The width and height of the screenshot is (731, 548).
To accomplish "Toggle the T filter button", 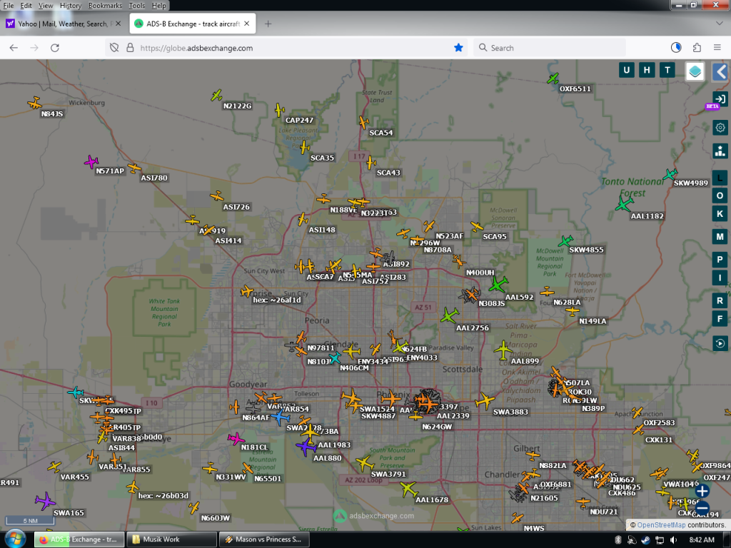I will tap(667, 71).
